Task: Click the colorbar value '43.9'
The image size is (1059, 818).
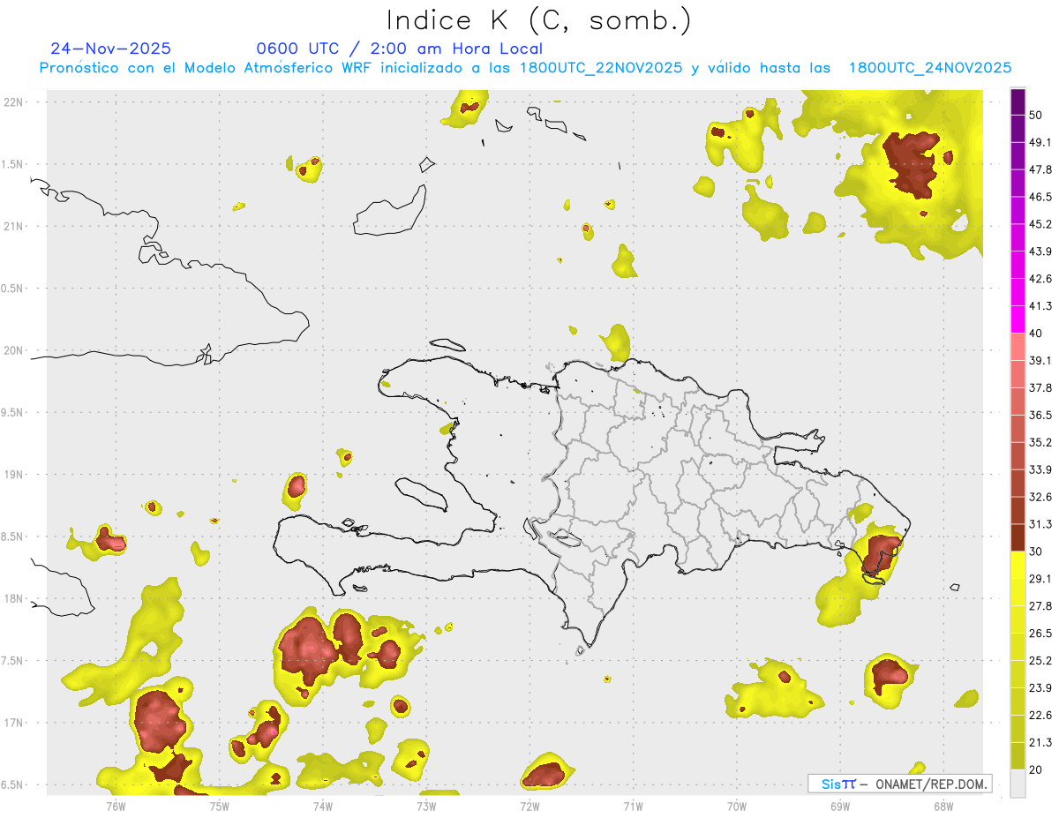Action: pos(1040,251)
